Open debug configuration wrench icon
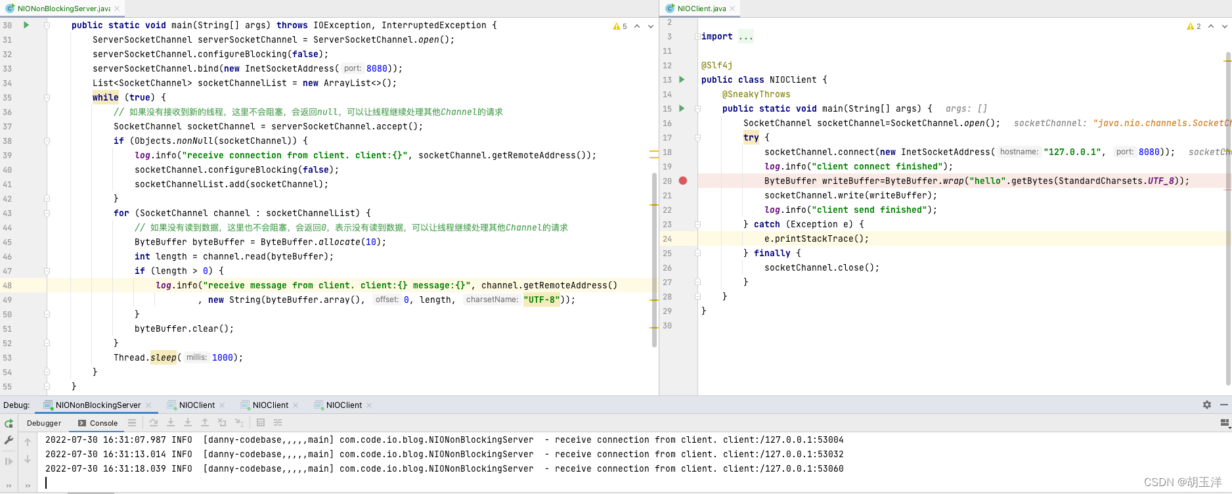The image size is (1232, 494). (9, 440)
